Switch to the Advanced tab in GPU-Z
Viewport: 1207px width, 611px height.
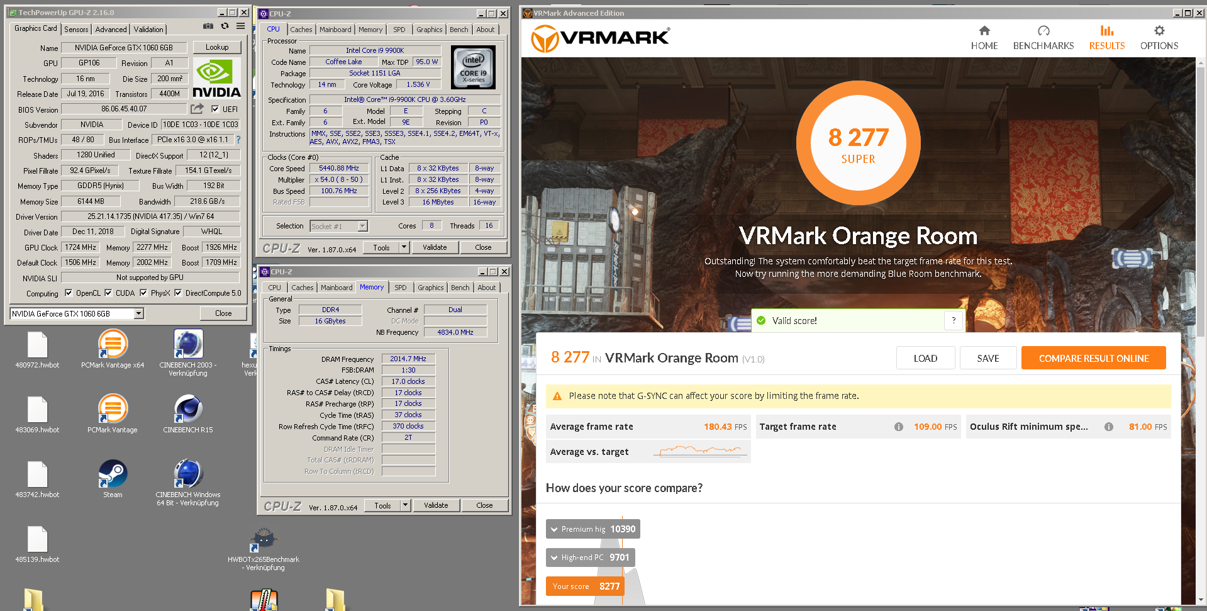[x=111, y=30]
